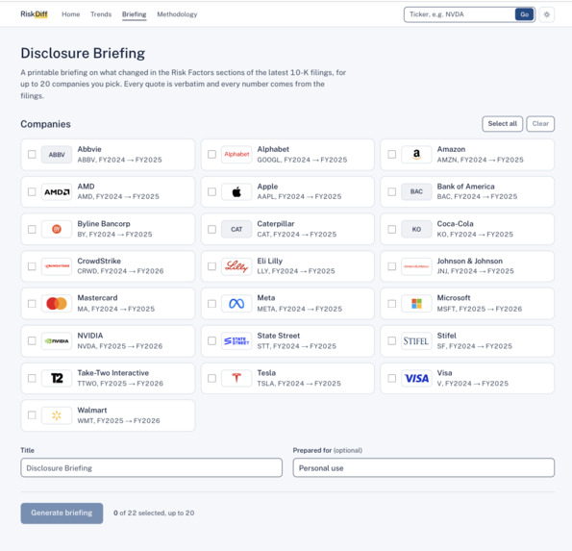572x551 pixels.
Task: Click the Select all button
Action: [x=503, y=124]
